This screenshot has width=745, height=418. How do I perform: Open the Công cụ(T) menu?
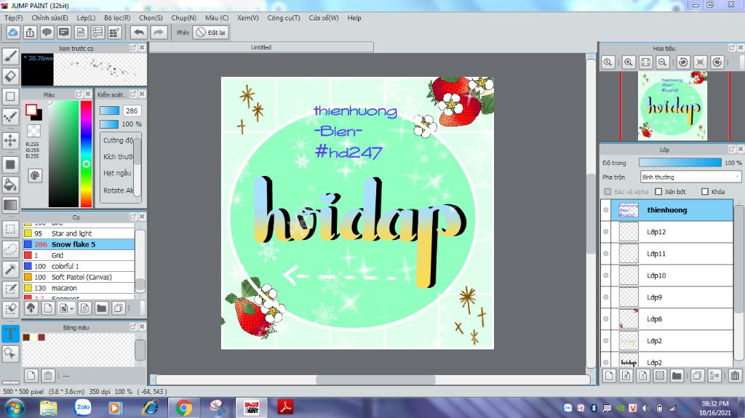click(x=284, y=17)
